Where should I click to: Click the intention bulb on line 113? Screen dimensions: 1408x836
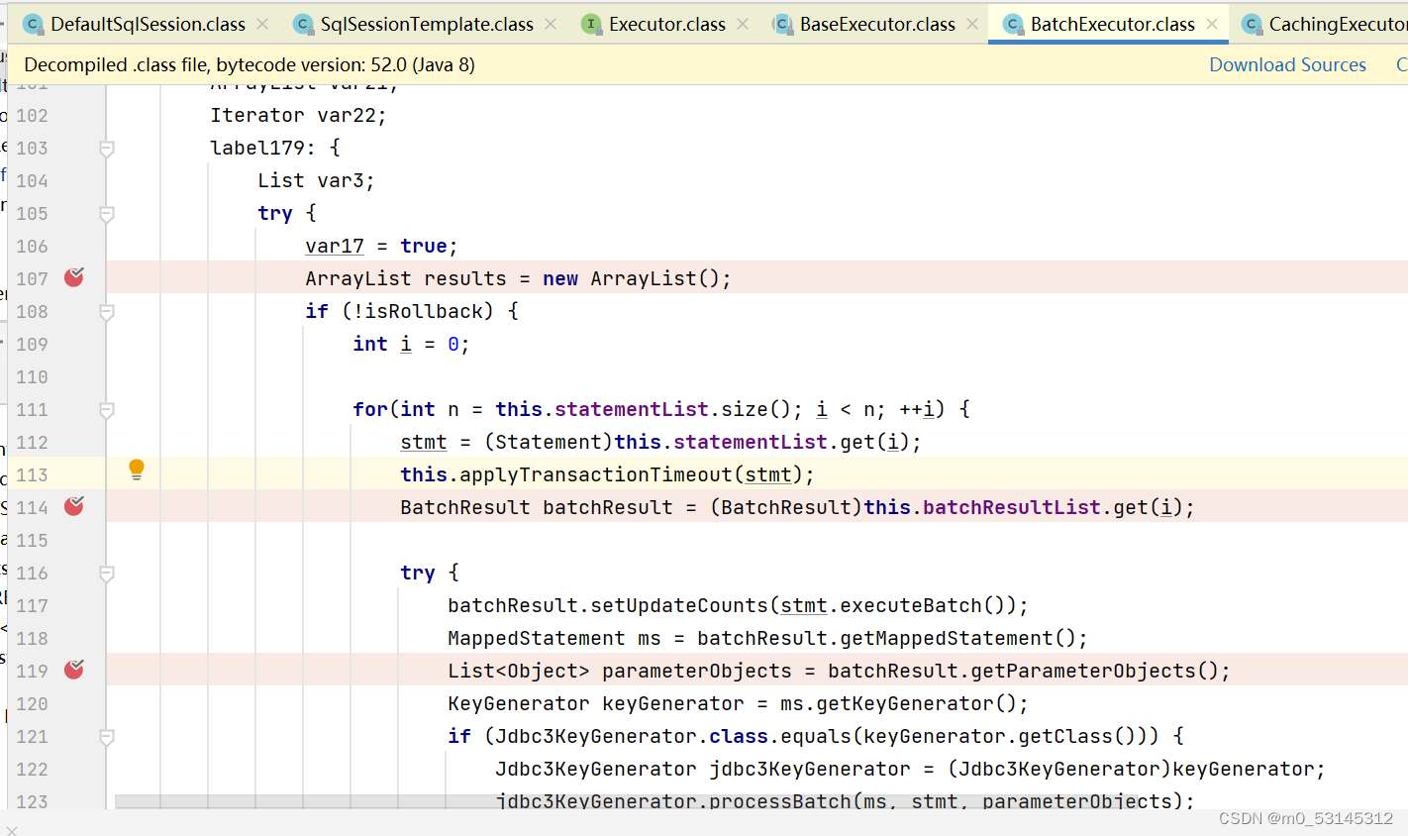tap(137, 469)
